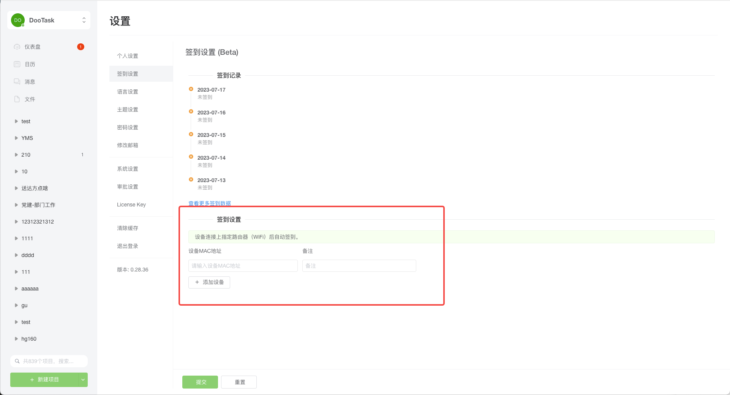Click the DooTask green avatar icon
Screen dimensions: 730x395
(x=18, y=20)
